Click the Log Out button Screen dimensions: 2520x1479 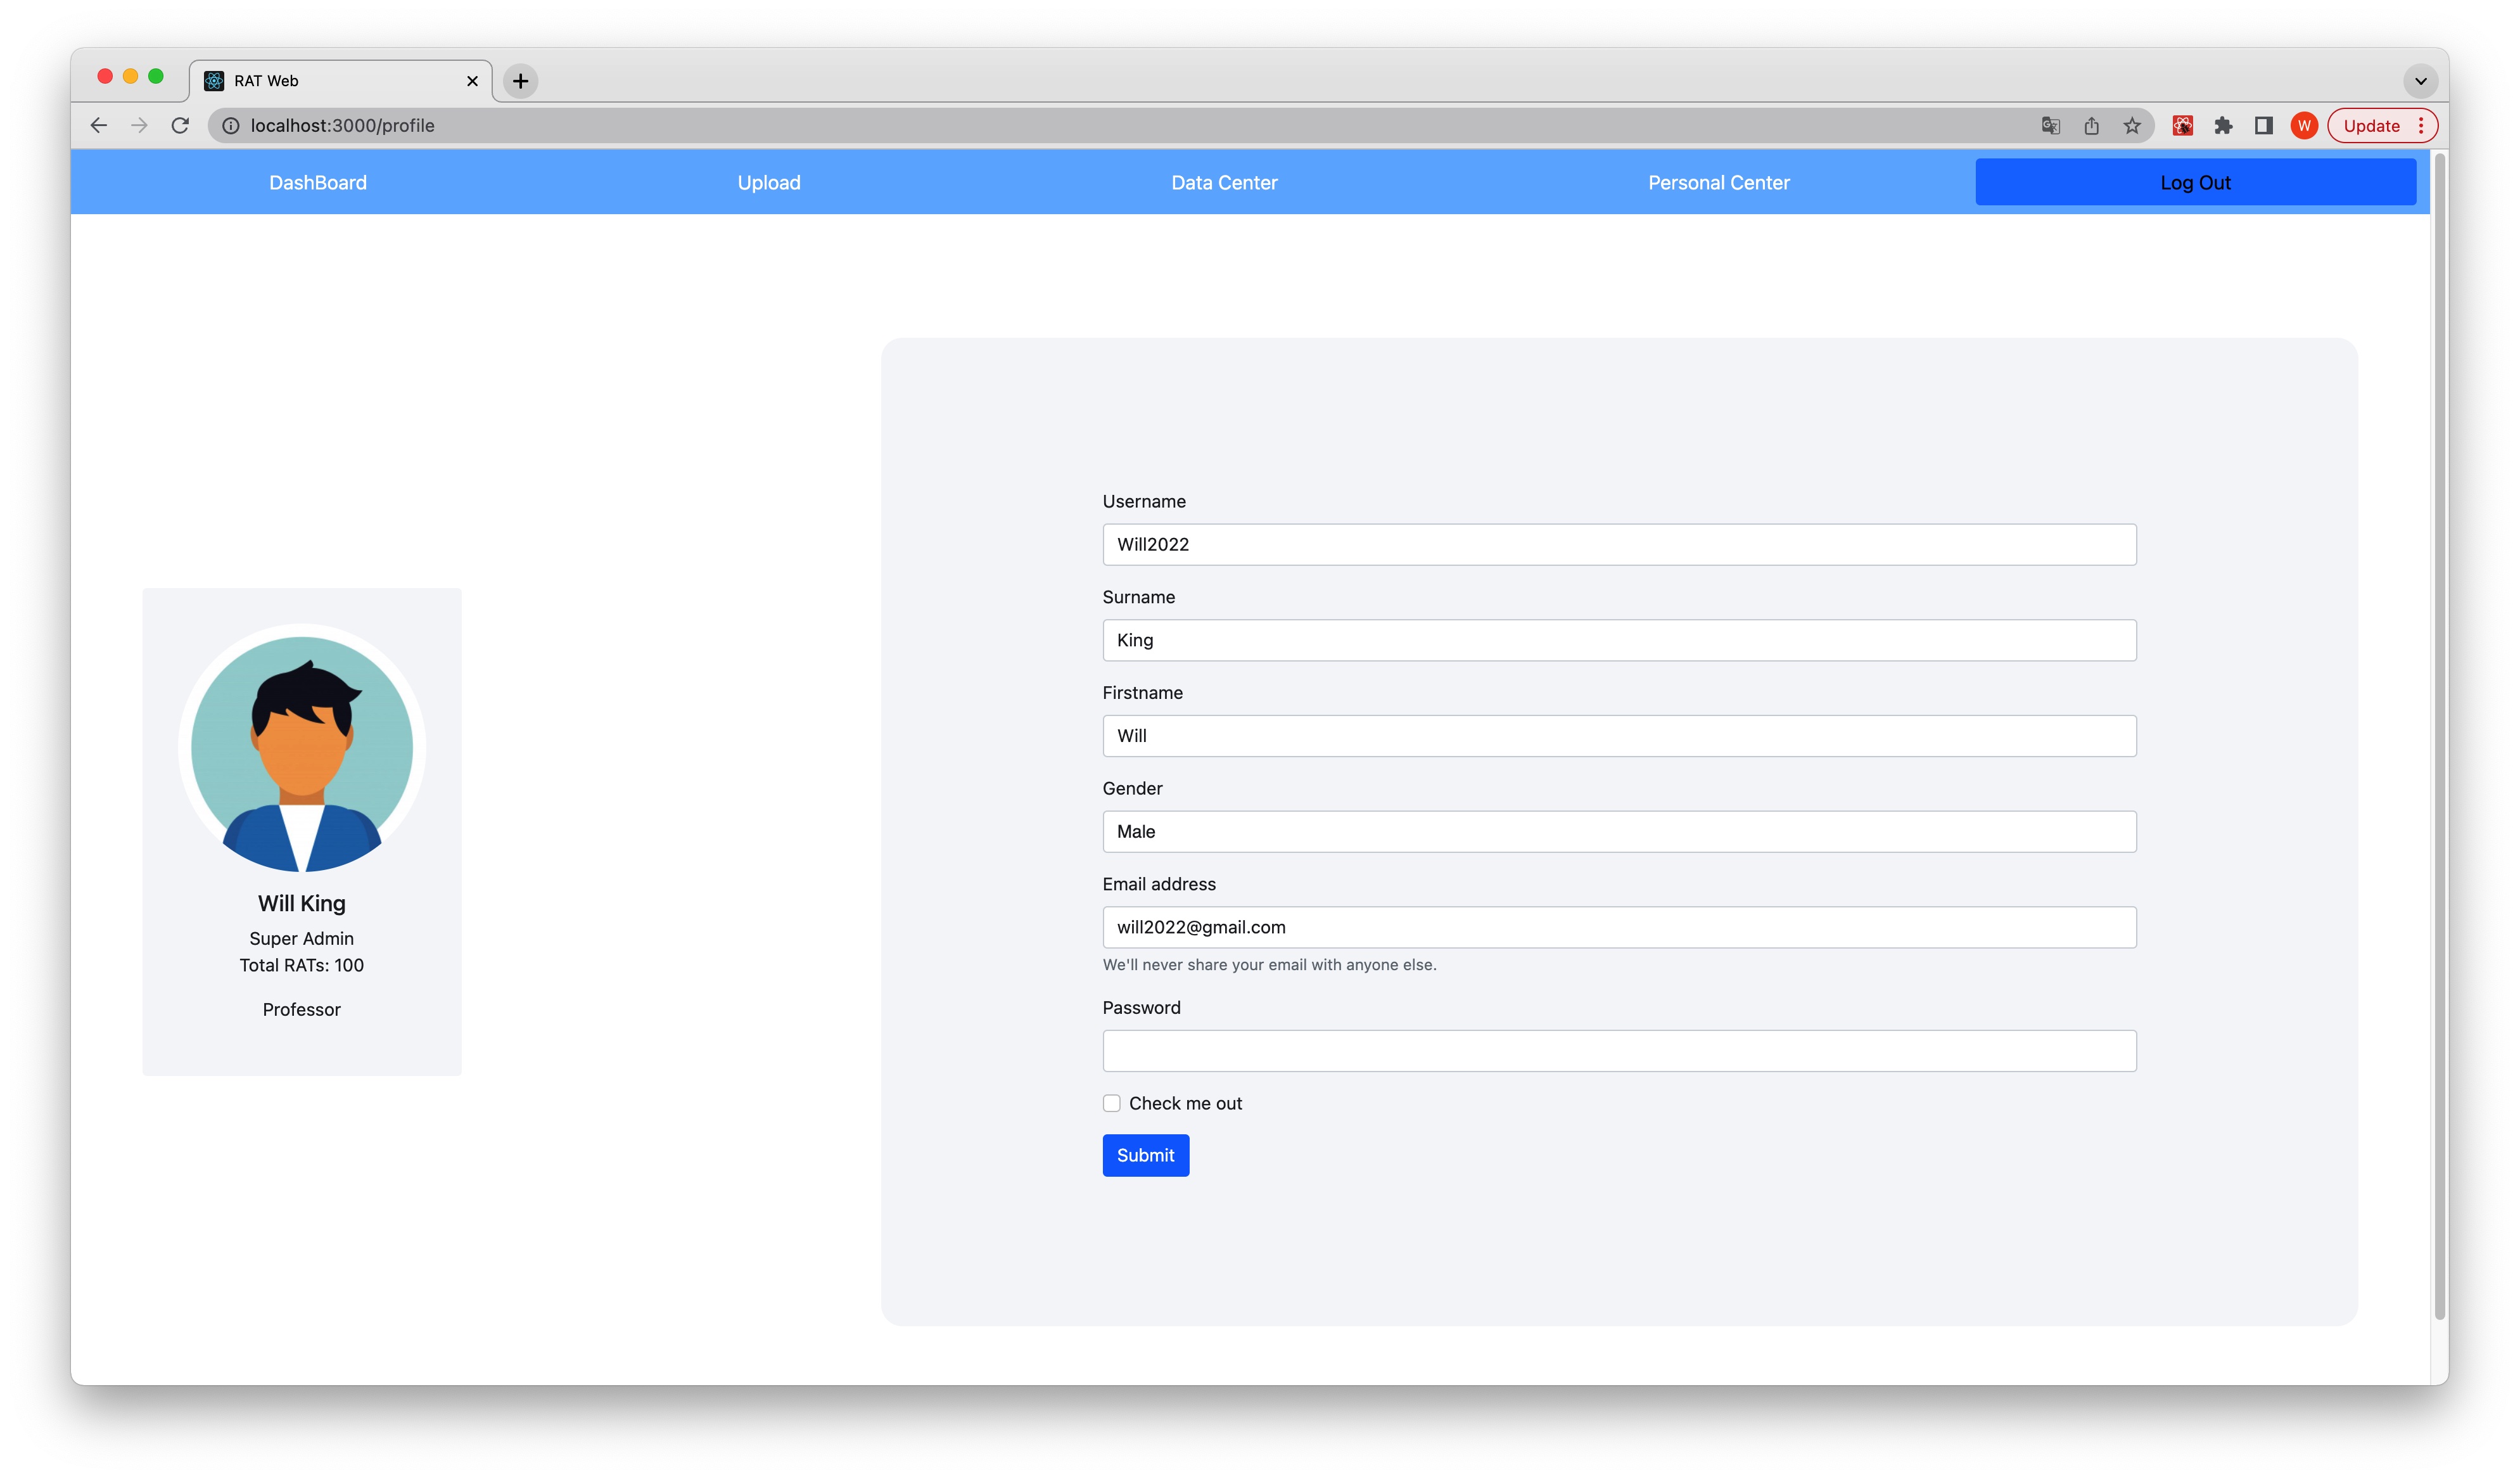[2195, 183]
